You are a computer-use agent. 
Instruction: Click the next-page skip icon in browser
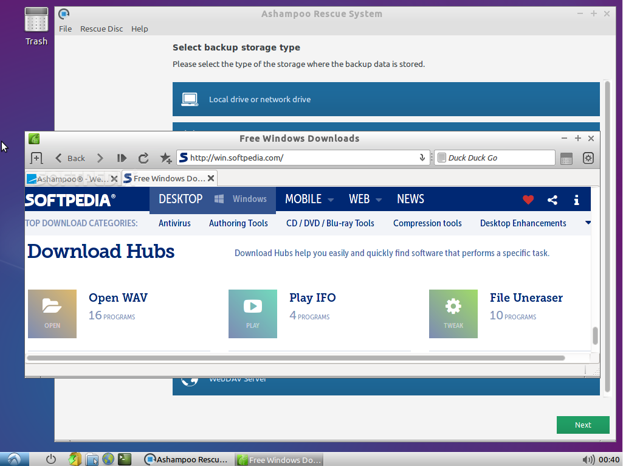point(122,158)
